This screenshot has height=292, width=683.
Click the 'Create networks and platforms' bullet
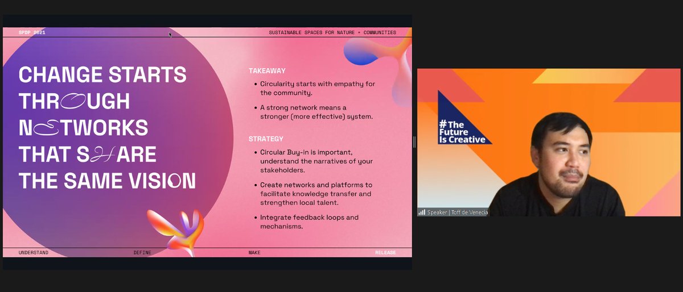coord(312,193)
